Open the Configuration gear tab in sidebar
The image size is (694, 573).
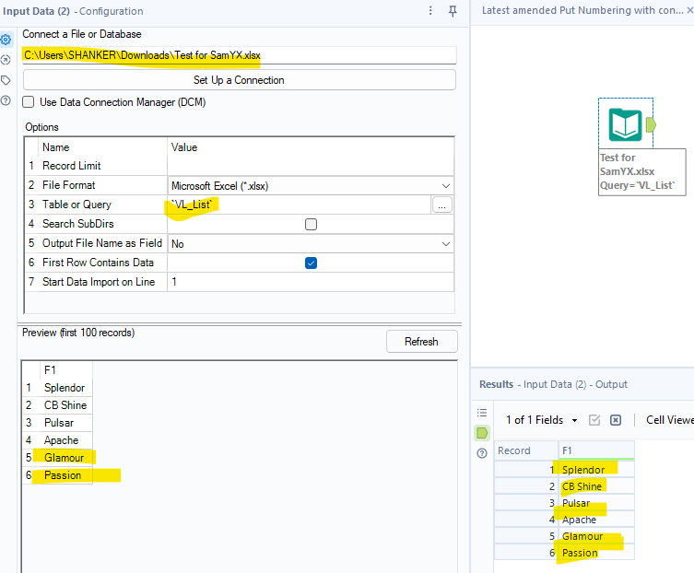tap(6, 40)
